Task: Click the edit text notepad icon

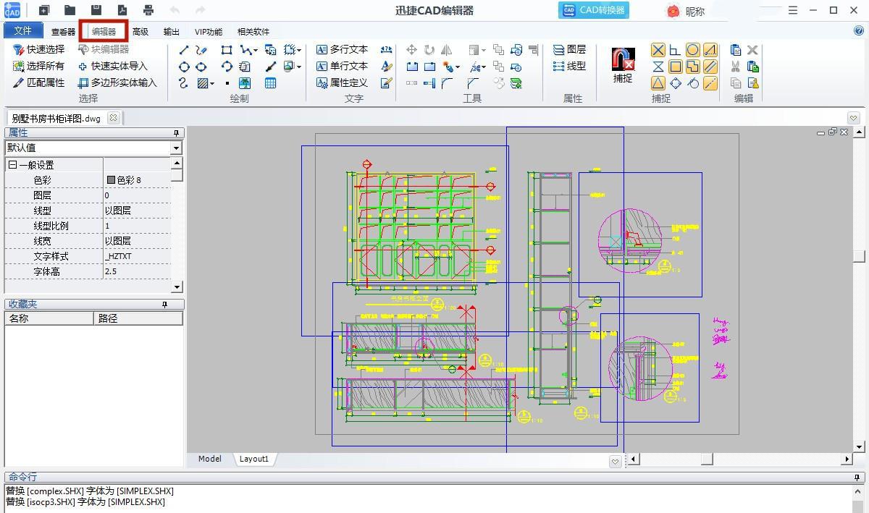Action: pos(386,83)
